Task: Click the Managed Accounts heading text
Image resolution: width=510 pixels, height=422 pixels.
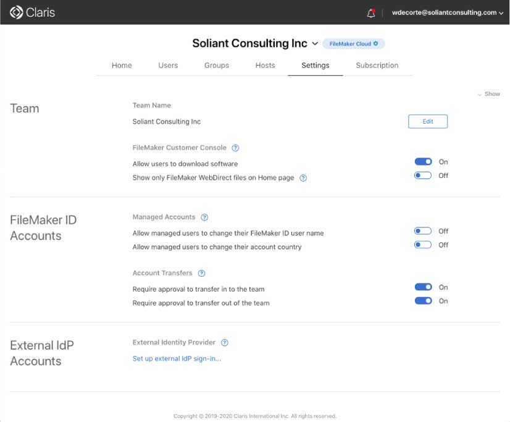Action: (x=164, y=217)
